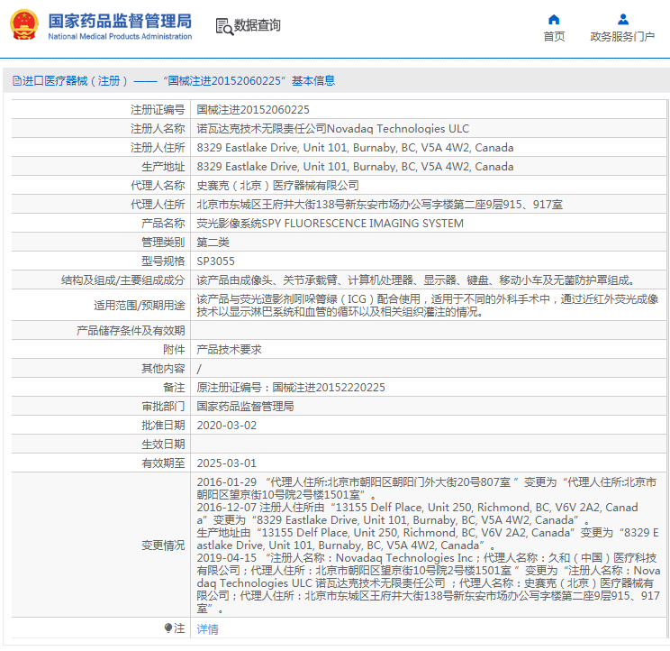Click the 首页 home icon
Image resolution: width=670 pixels, height=651 pixels.
[x=554, y=20]
